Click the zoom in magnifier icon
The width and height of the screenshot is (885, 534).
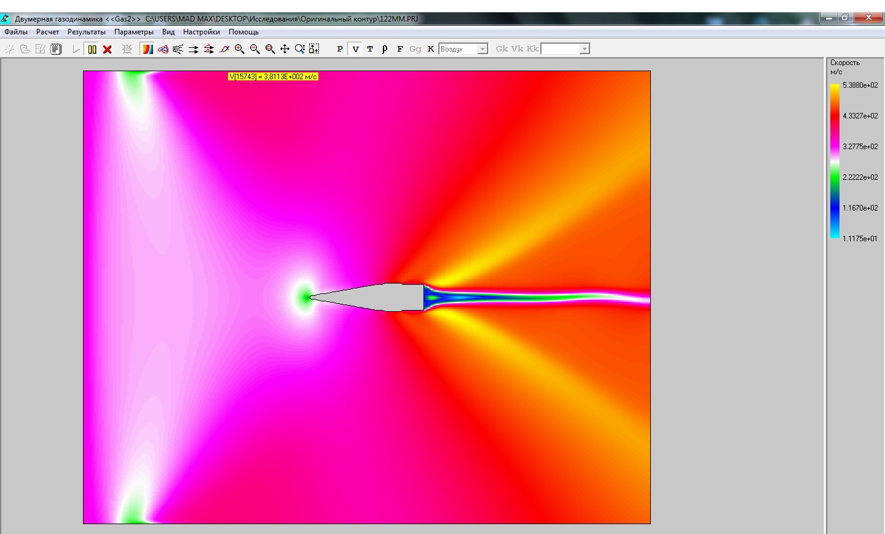(x=240, y=49)
